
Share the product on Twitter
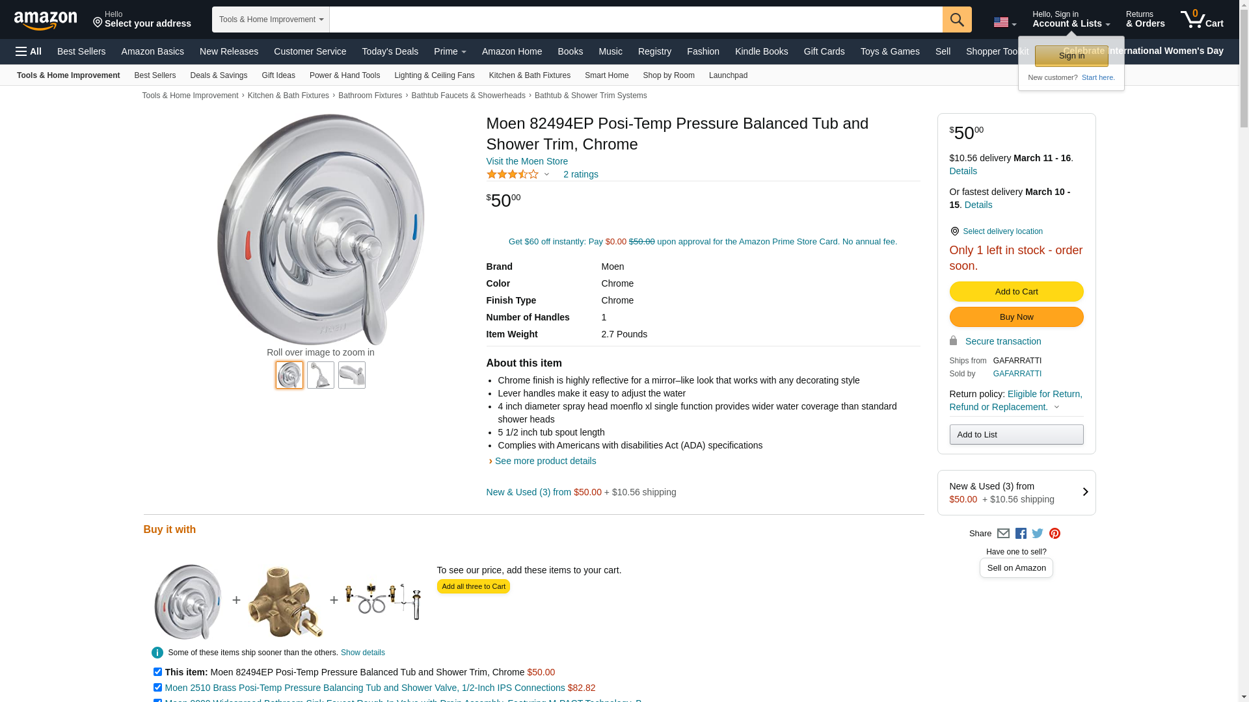point(1038,534)
